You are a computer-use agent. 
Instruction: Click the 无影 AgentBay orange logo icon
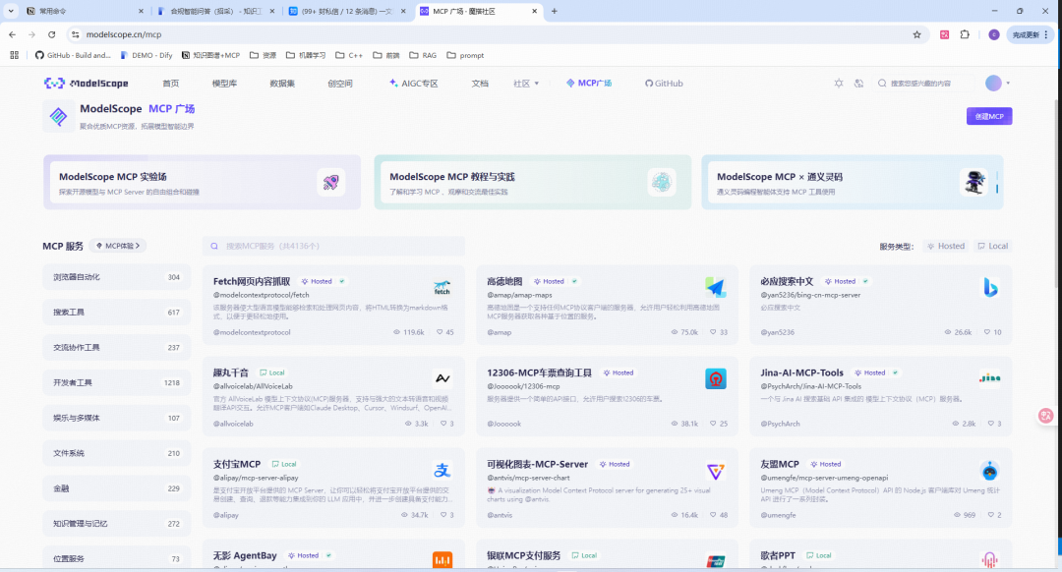442,560
